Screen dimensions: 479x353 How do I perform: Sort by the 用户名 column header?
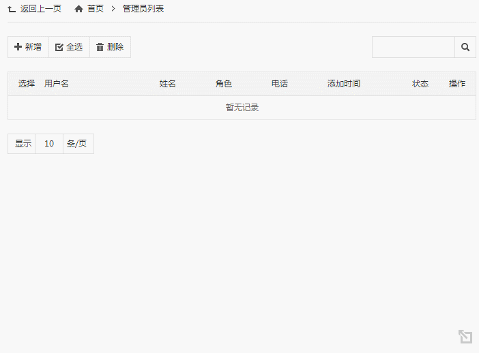[57, 84]
